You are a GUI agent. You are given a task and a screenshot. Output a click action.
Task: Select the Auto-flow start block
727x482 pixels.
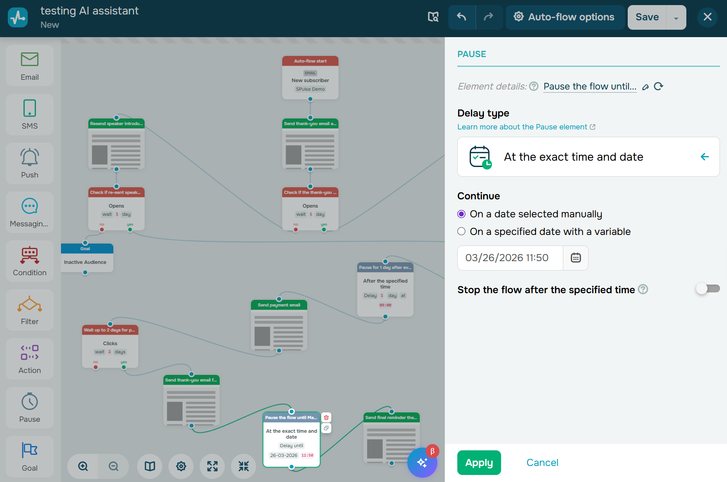310,77
